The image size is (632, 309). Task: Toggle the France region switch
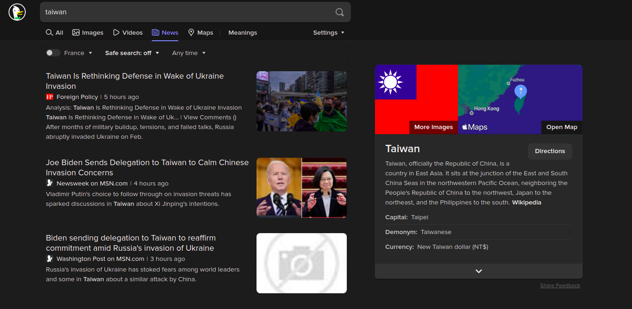[x=53, y=53]
